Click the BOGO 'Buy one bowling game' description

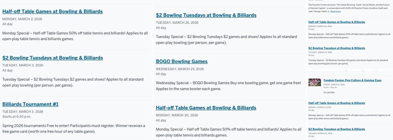click(228, 86)
